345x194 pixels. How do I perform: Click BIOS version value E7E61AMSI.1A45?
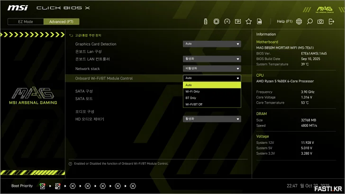point(314,53)
